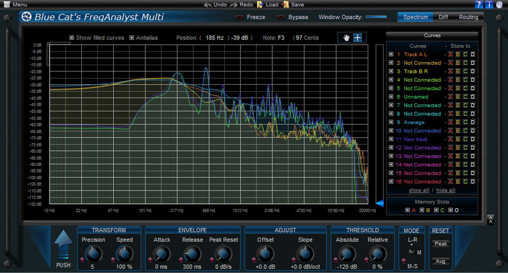Image resolution: width=508 pixels, height=273 pixels.
Task: Toggle visibility of Track A L curve
Action: [391, 54]
